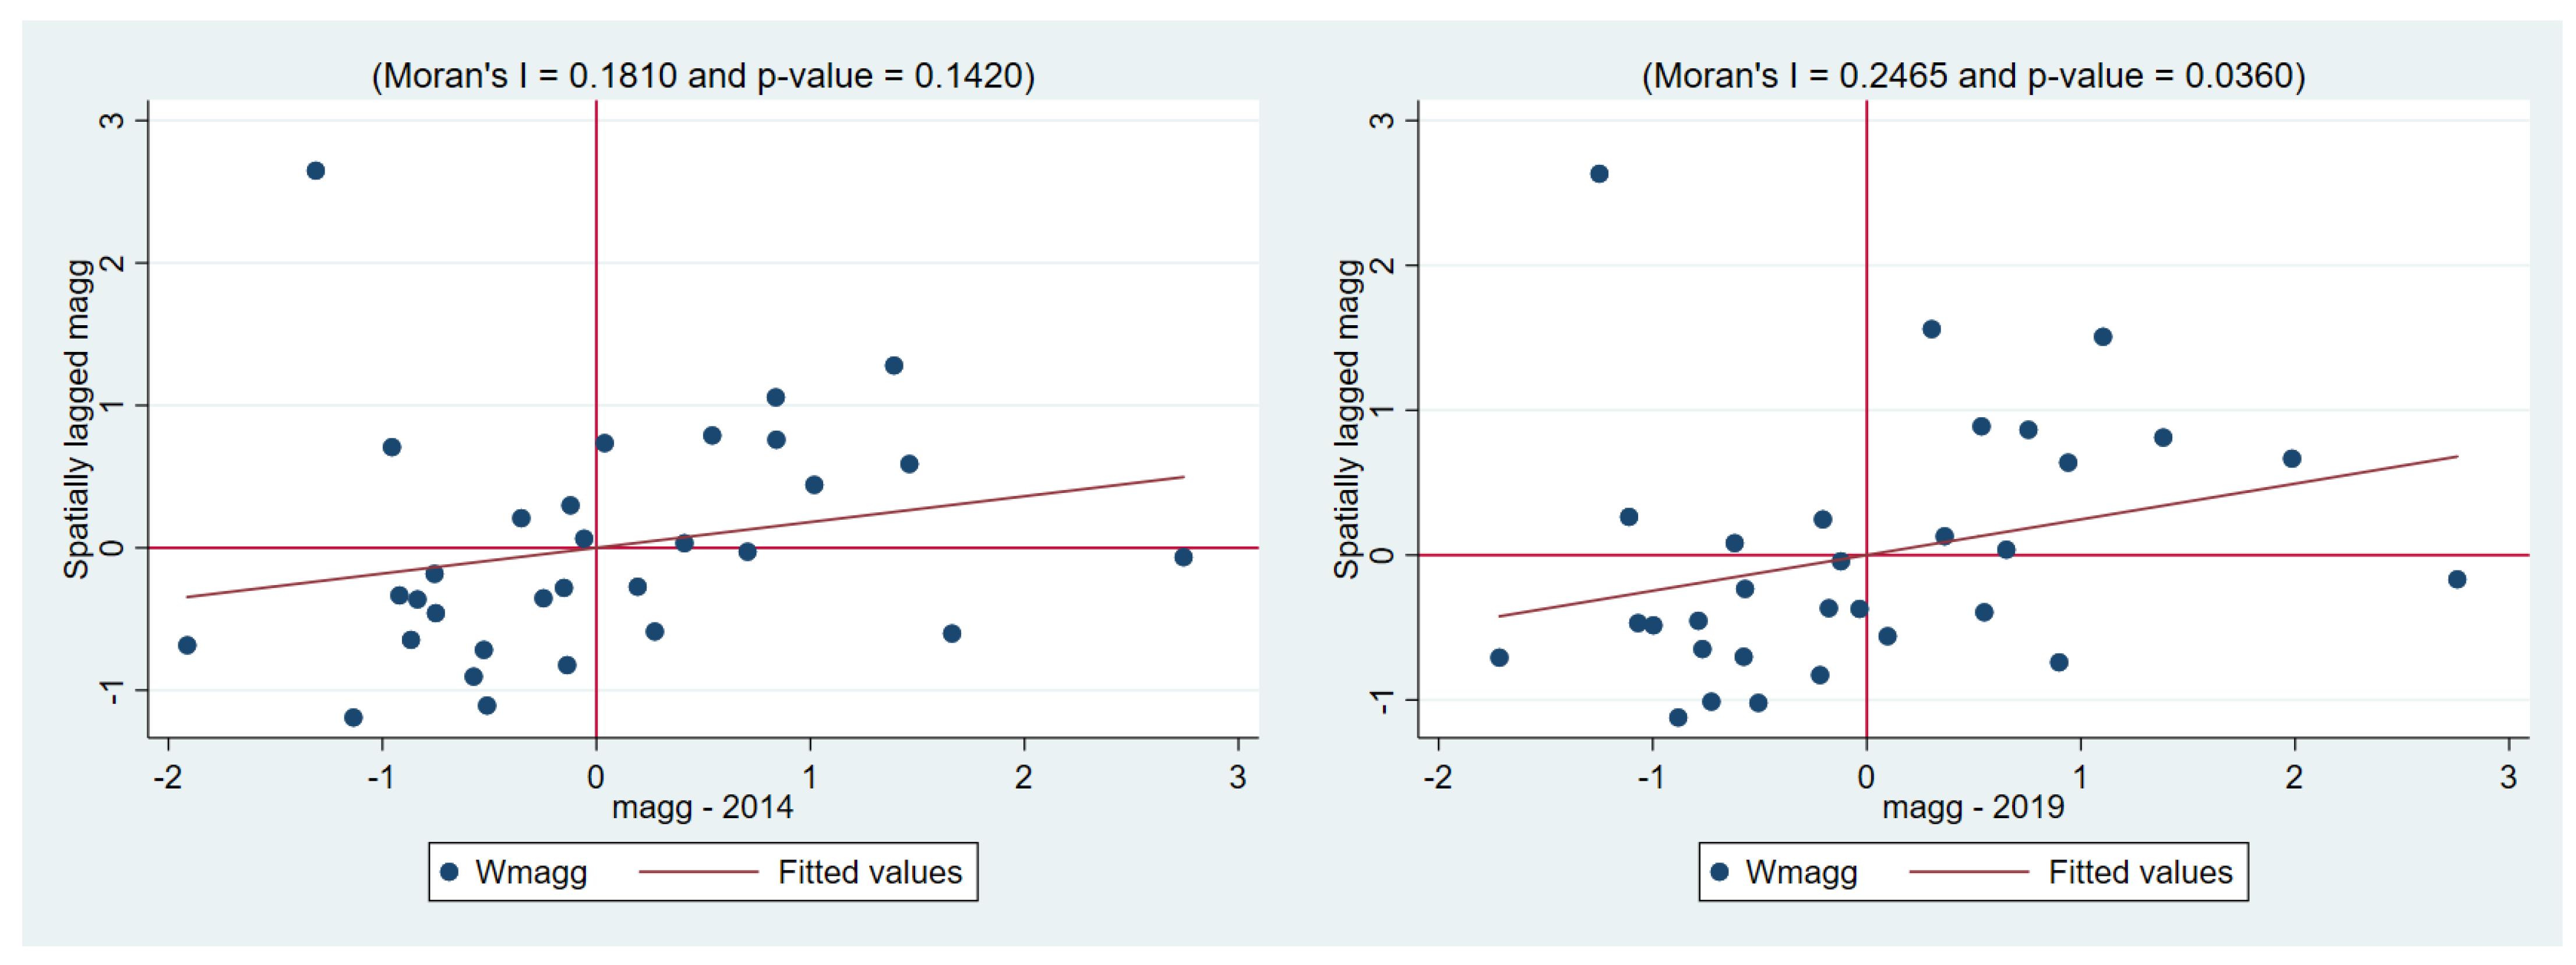Viewport: 2576px width, 965px height.
Task: Click the 2014 plot's Moran's I title
Action: 703,76
